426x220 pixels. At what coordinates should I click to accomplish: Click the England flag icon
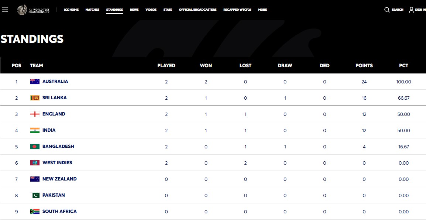coord(35,114)
